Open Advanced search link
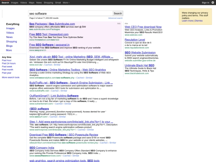The height and width of the screenshot is (162, 216). tap(116, 18)
